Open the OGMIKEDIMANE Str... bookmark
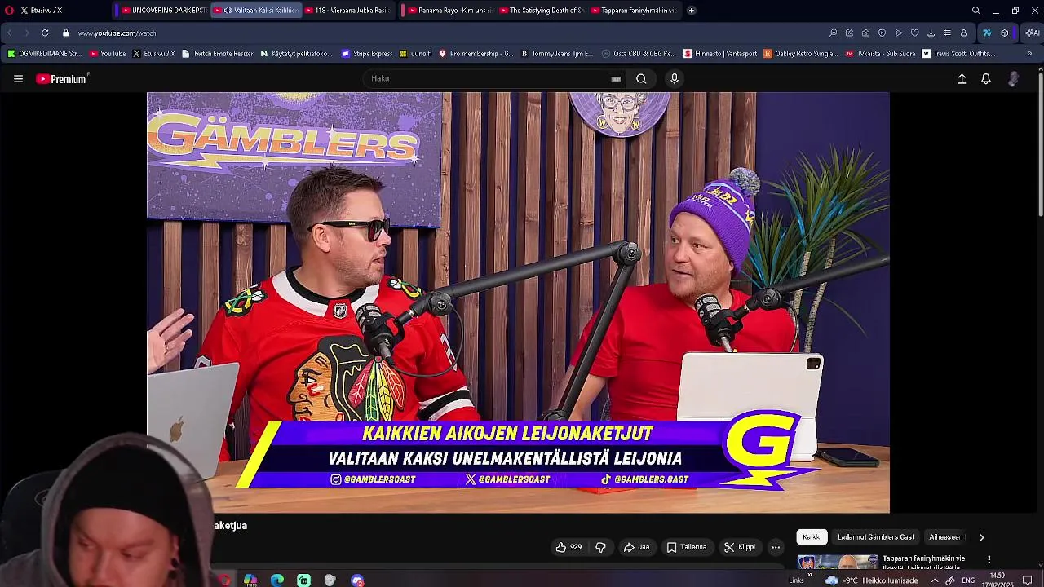This screenshot has width=1044, height=587. pyautogui.click(x=45, y=54)
